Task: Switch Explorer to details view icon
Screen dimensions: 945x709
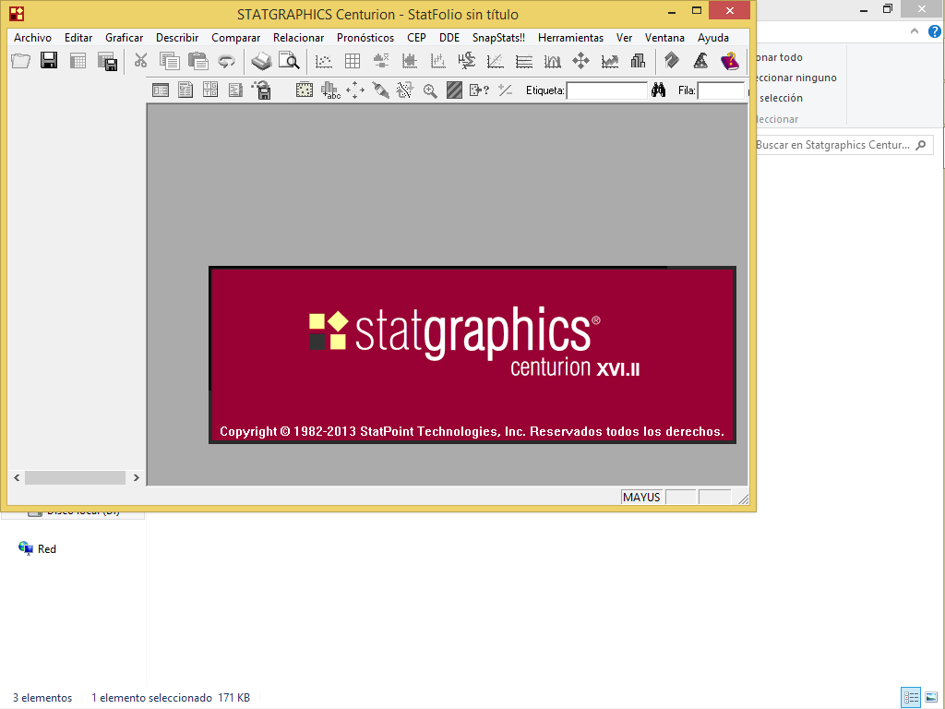Action: 911,698
